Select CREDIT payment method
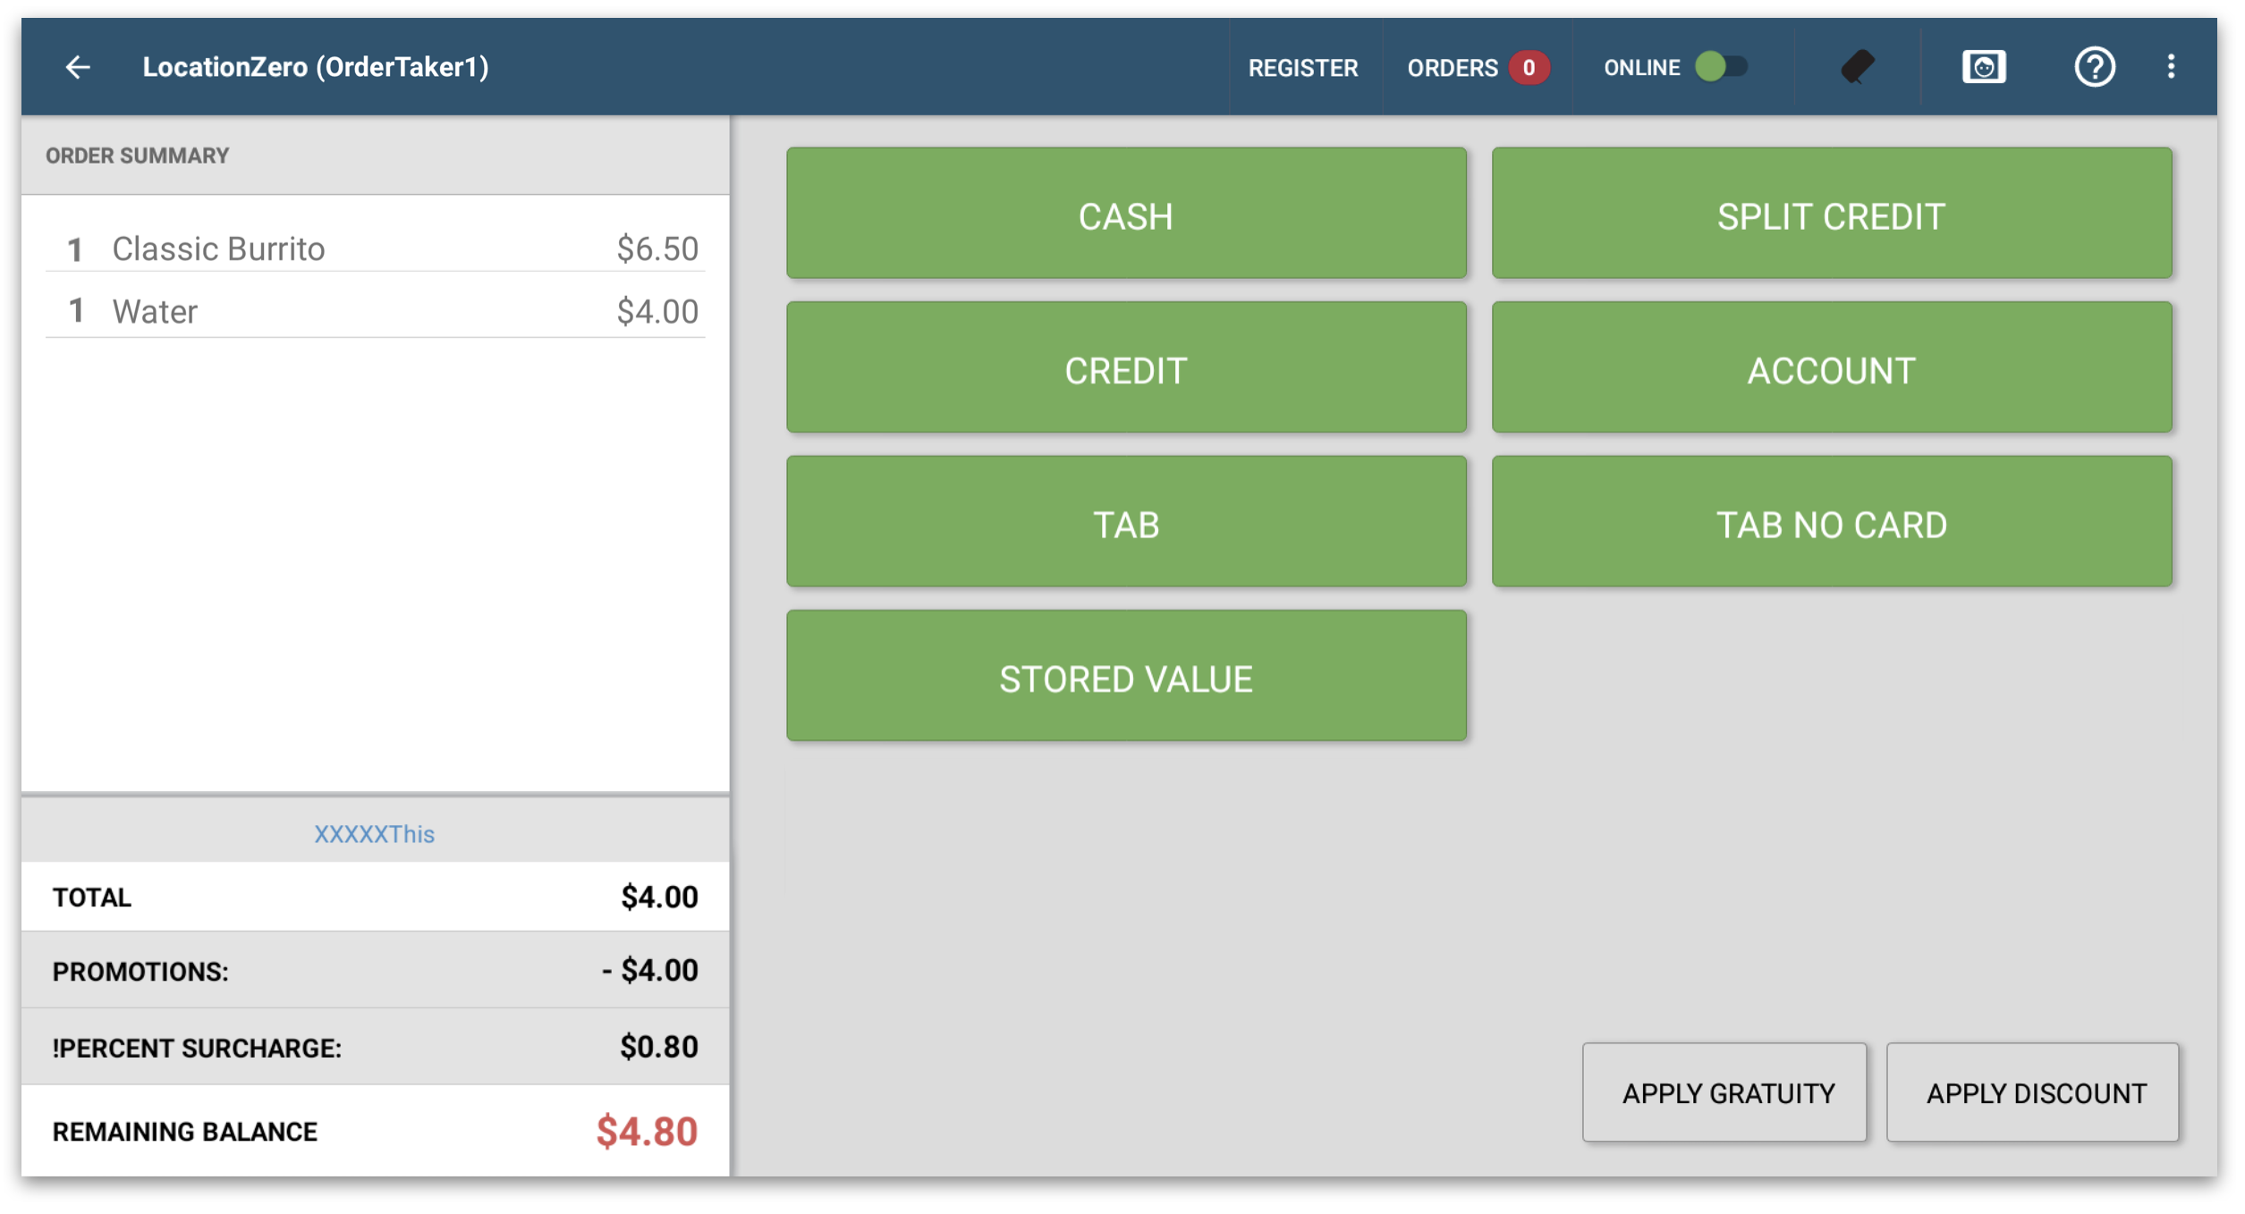This screenshot has width=2245, height=1214. point(1125,368)
